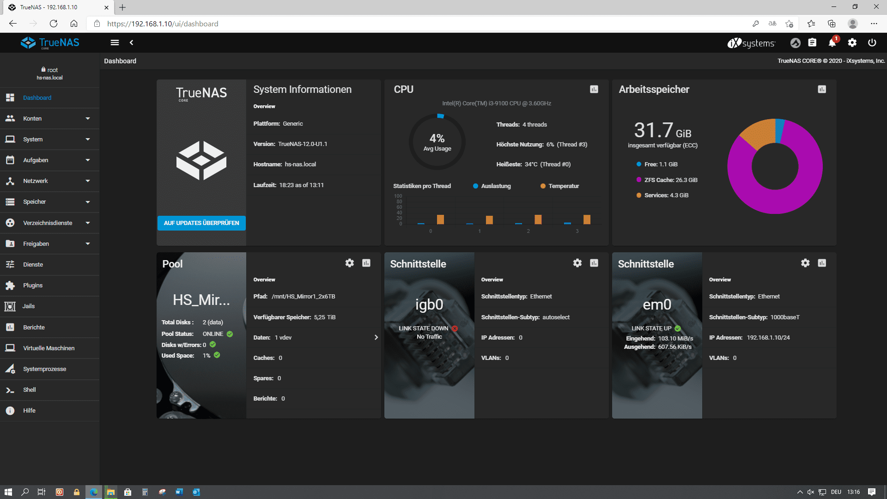This screenshot has width=887, height=499.
Task: Open browser profile avatar
Action: click(x=853, y=24)
